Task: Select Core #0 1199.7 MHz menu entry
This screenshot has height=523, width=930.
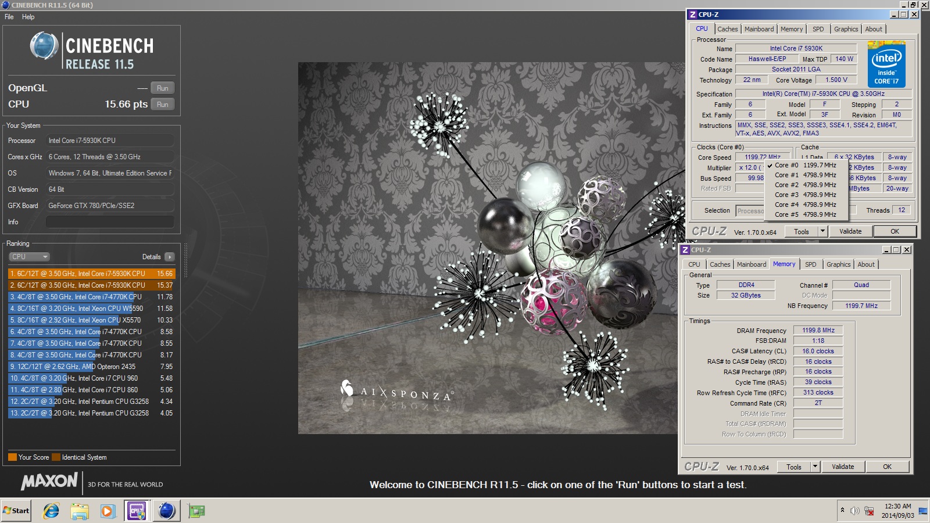Action: pyautogui.click(x=806, y=165)
